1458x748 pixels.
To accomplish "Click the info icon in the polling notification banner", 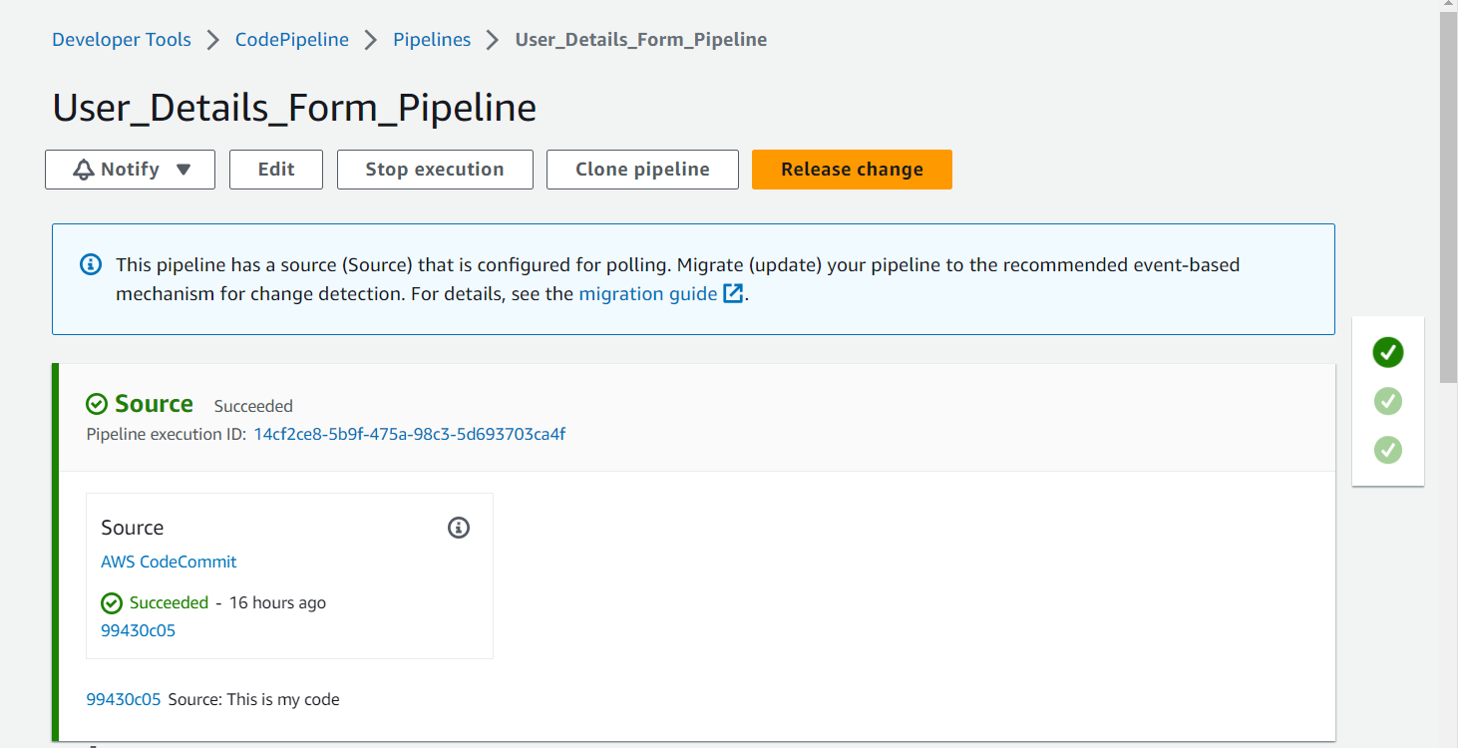I will click(91, 264).
